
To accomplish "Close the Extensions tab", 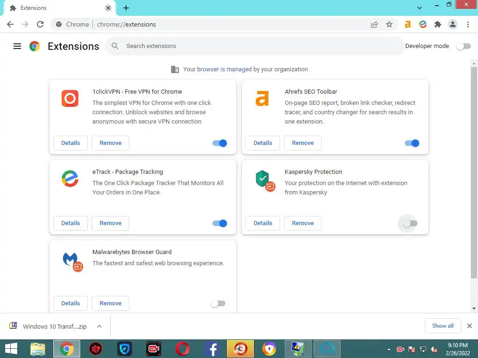I will [x=108, y=8].
